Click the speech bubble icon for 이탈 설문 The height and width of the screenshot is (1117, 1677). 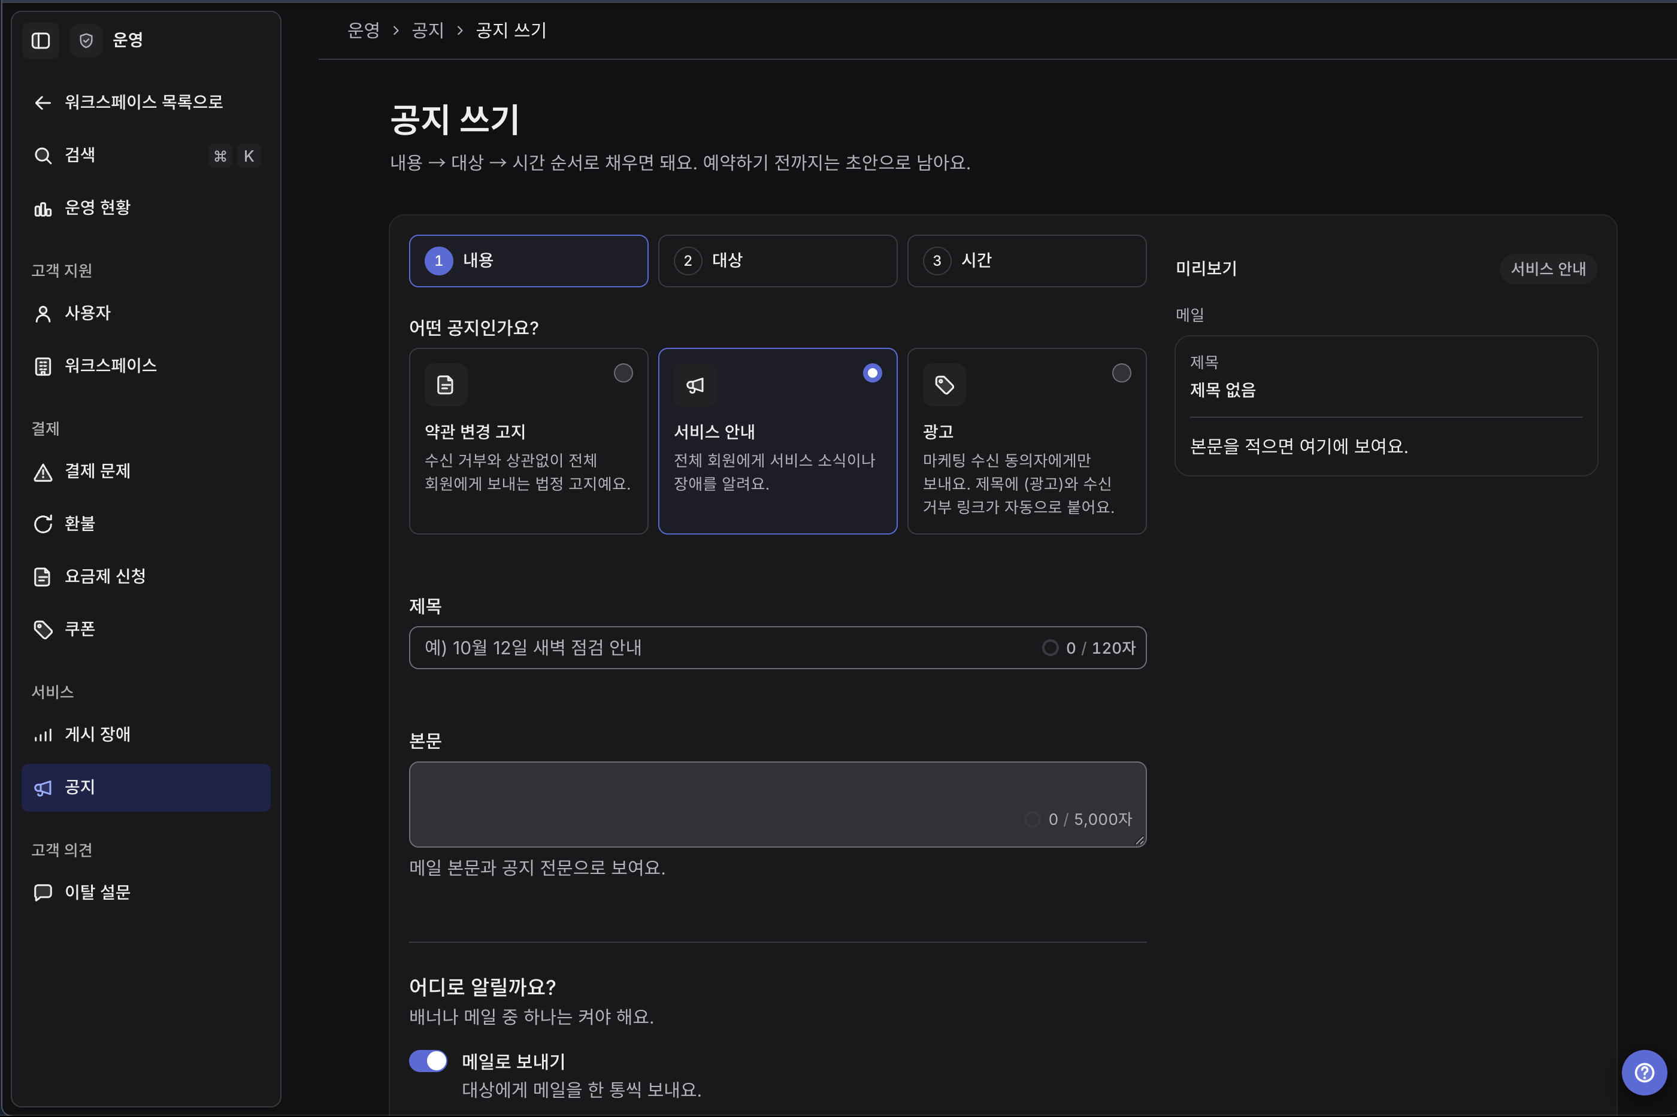coord(43,893)
